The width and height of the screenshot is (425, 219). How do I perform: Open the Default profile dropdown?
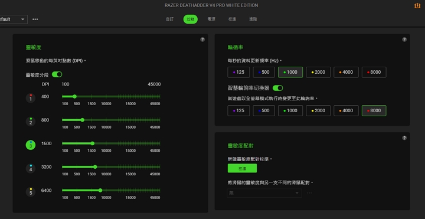tap(14, 19)
